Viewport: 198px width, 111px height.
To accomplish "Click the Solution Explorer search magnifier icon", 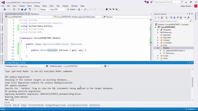I will point(191,21).
